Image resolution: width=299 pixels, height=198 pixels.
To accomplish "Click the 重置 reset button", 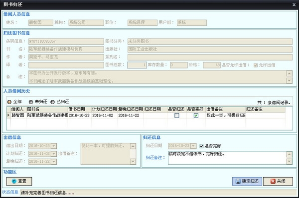I will 19,181.
